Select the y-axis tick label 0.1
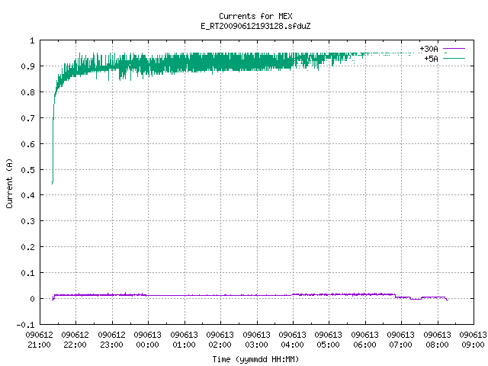 [27, 273]
